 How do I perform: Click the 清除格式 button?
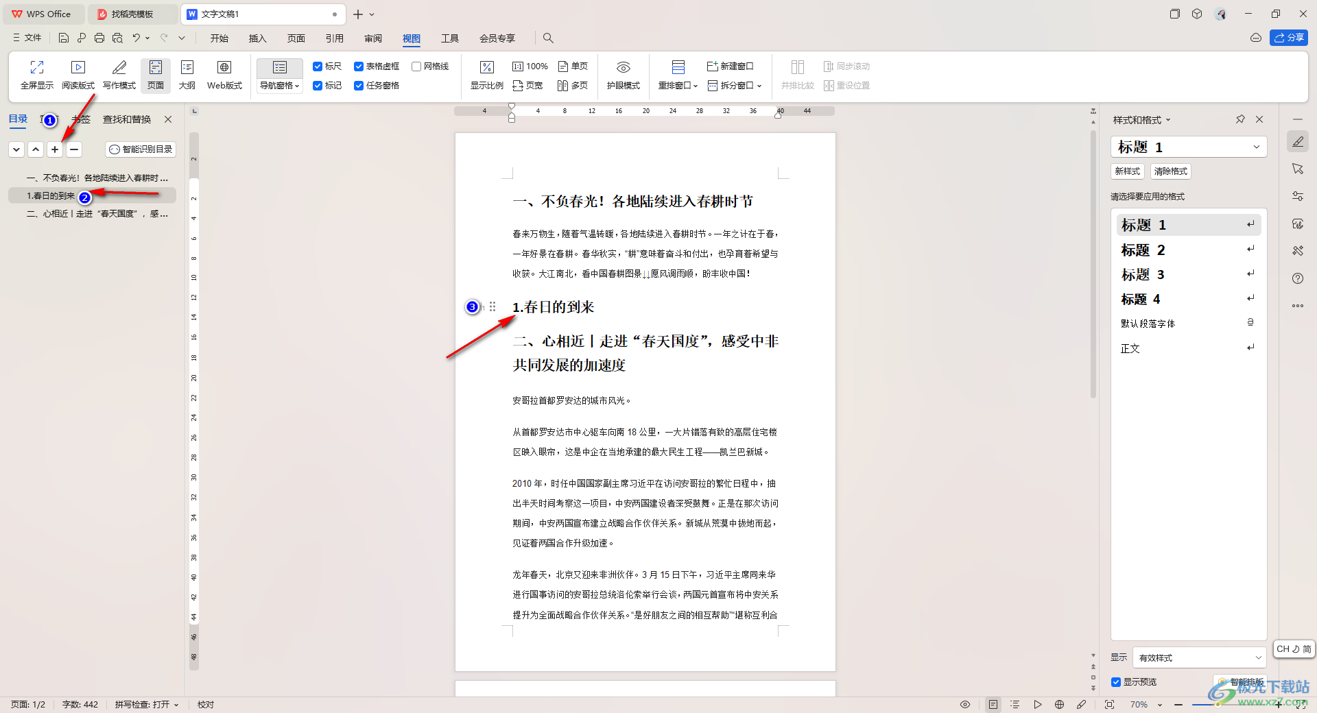click(x=1170, y=171)
